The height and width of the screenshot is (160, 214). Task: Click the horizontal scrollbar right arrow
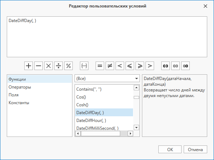(x=130, y=133)
